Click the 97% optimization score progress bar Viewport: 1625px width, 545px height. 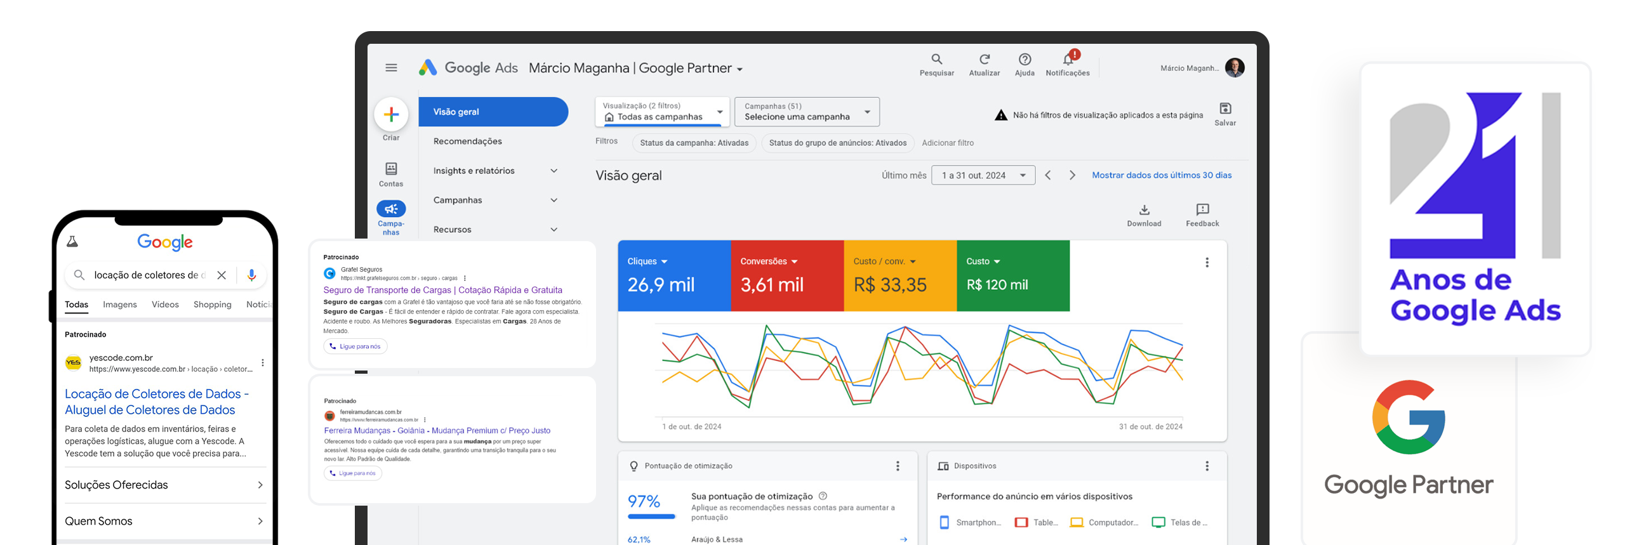(651, 516)
